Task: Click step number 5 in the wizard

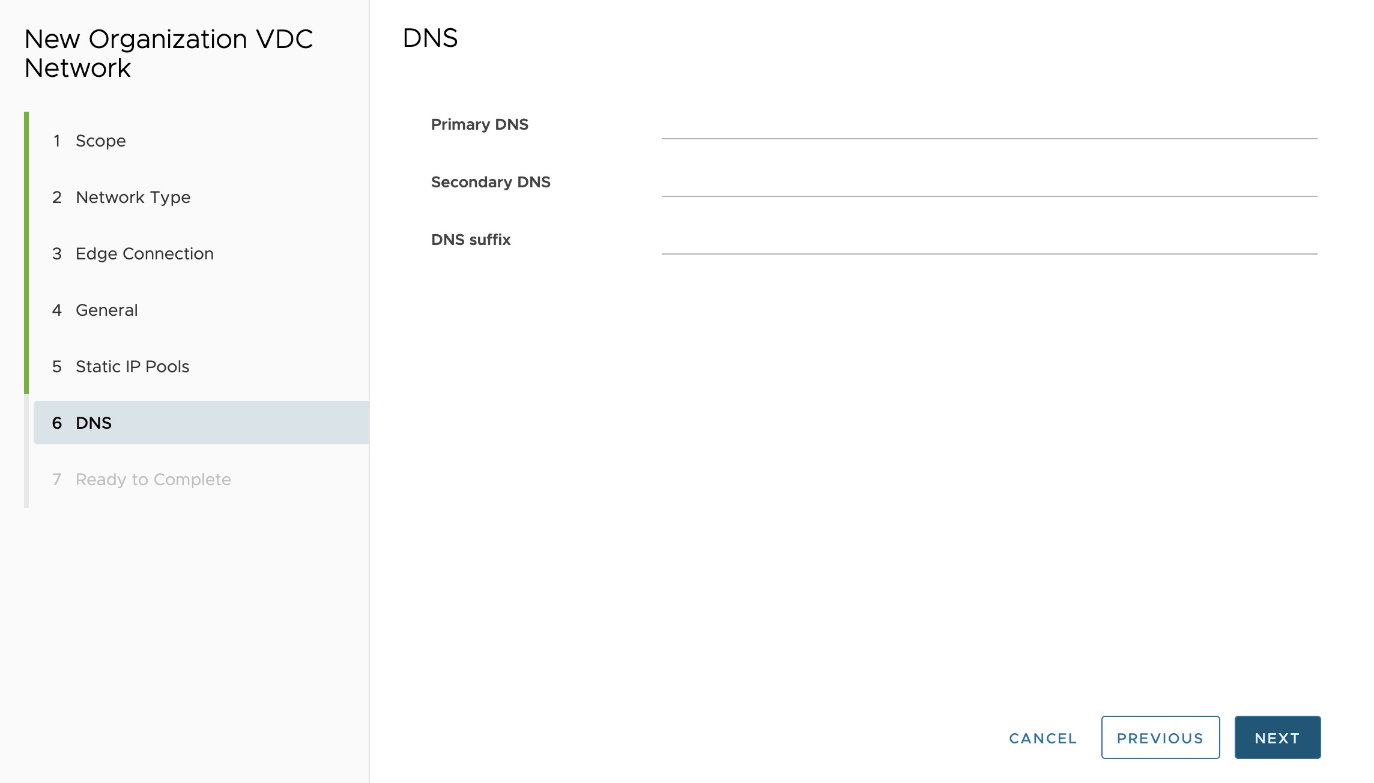Action: tap(56, 366)
